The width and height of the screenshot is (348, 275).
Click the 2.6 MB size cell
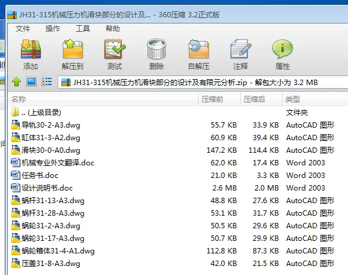(224, 188)
